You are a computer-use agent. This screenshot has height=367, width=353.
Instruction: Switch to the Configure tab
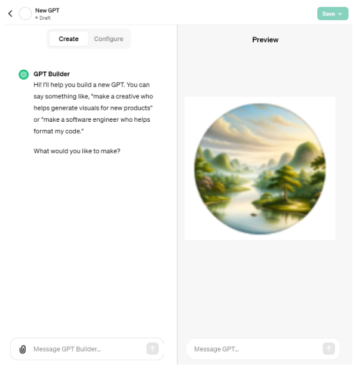[x=109, y=39]
